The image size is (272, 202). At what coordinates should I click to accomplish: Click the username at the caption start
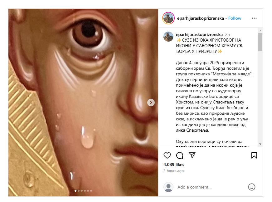coord(199,34)
